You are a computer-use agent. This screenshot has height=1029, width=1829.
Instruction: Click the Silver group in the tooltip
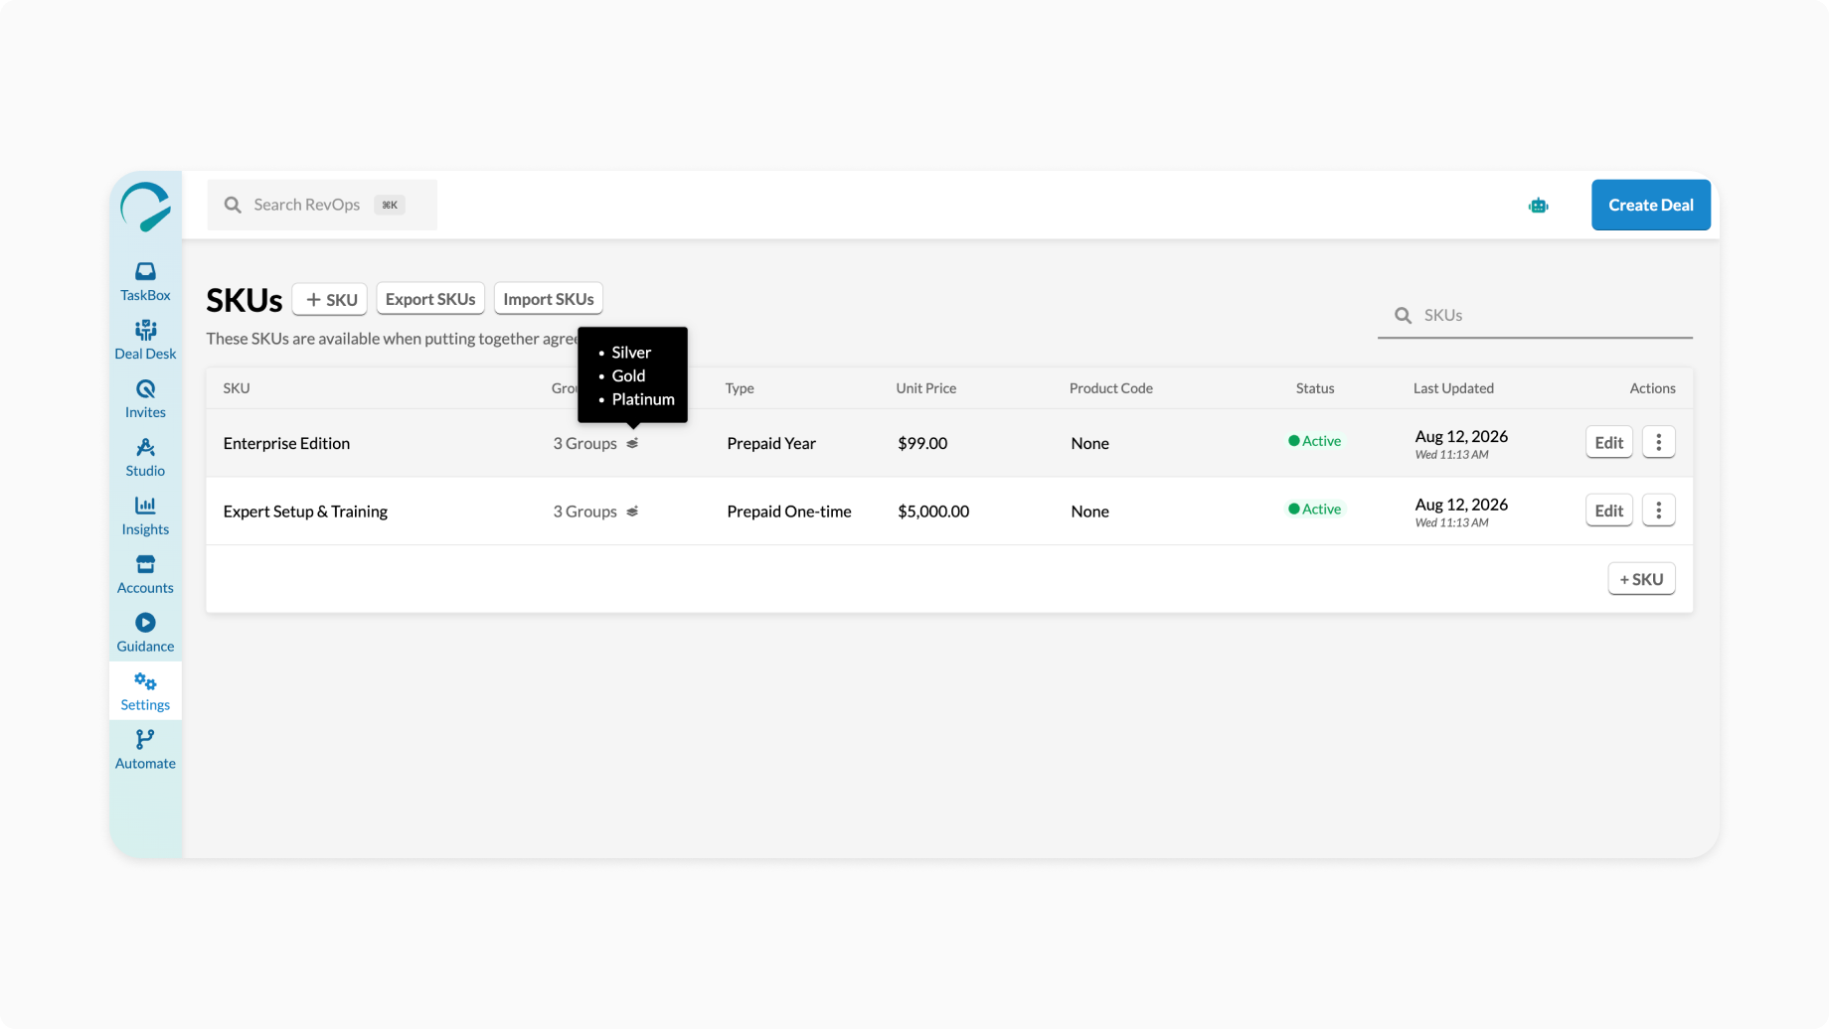pos(631,353)
